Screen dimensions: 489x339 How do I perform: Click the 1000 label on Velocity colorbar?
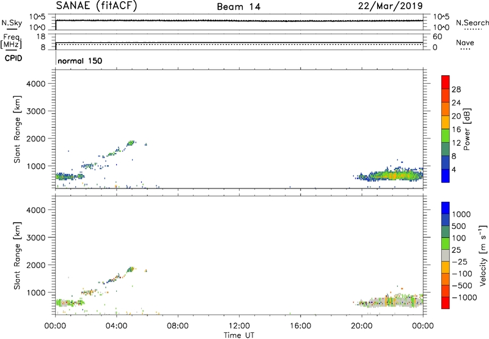[x=461, y=214]
